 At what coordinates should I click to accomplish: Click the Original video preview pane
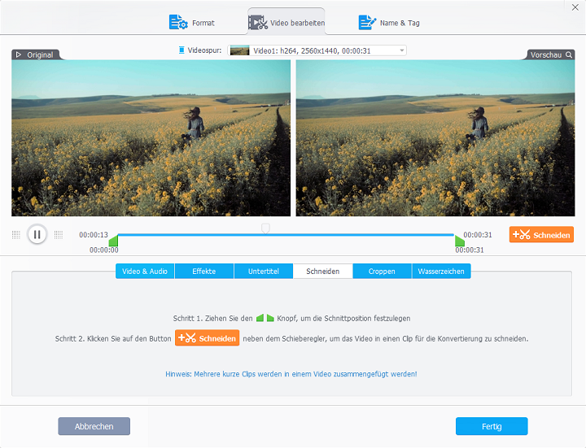click(151, 138)
